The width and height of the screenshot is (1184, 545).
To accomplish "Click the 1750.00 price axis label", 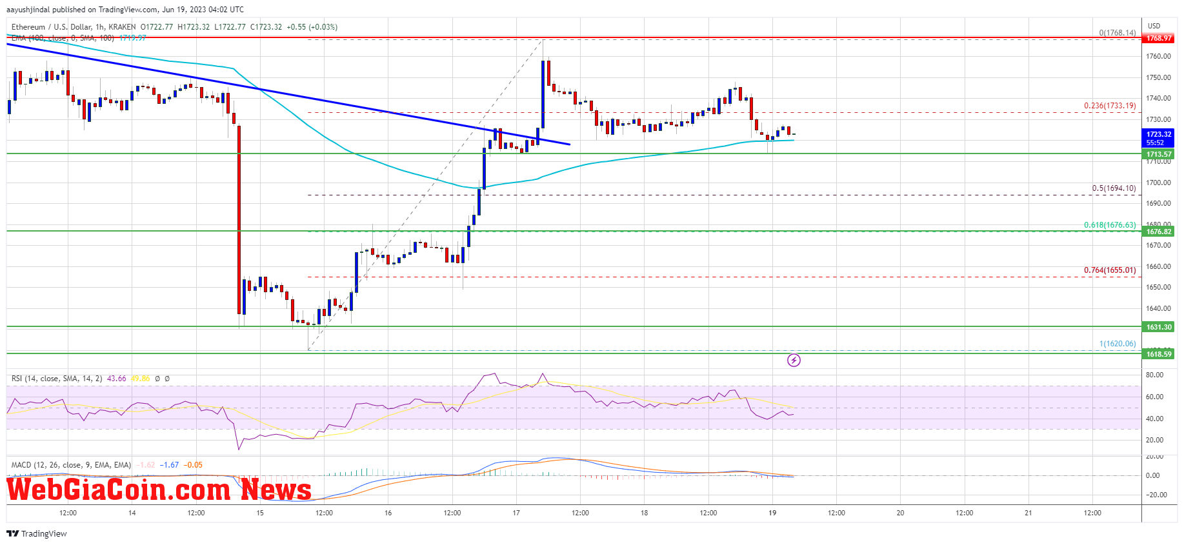I will coord(1158,77).
